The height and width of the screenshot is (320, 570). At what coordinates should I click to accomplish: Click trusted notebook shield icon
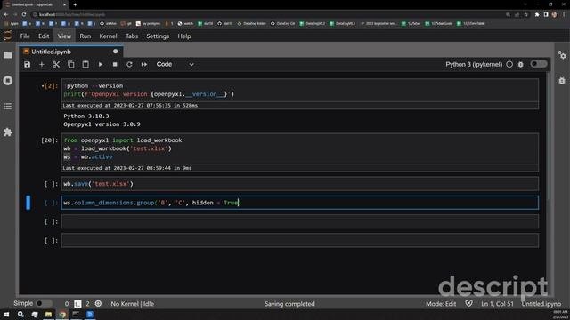click(x=469, y=303)
